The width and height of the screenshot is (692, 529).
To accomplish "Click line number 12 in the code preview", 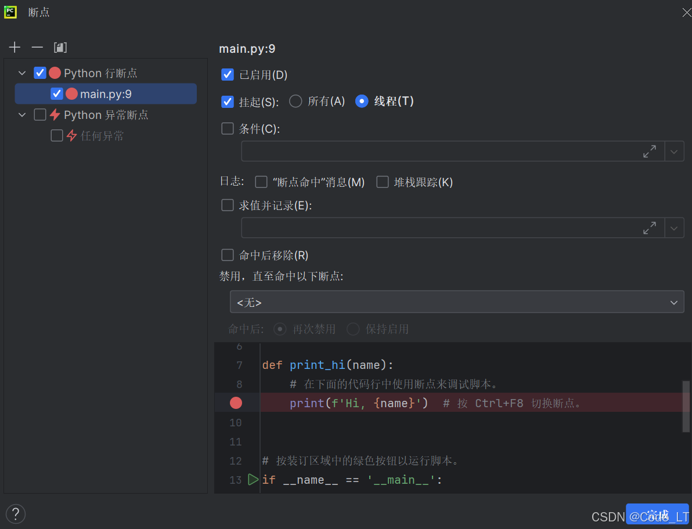I will click(x=236, y=461).
